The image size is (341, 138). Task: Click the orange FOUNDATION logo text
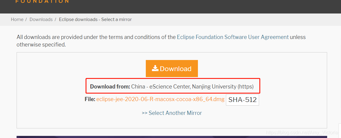tap(42, 1)
